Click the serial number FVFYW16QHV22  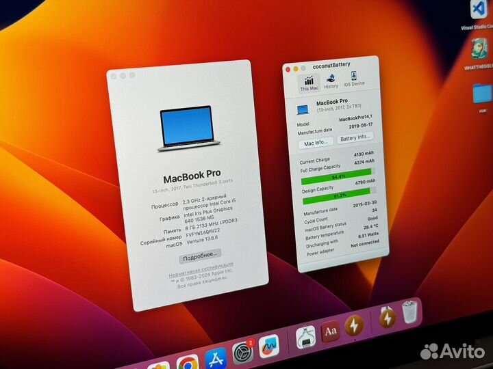[203, 233]
